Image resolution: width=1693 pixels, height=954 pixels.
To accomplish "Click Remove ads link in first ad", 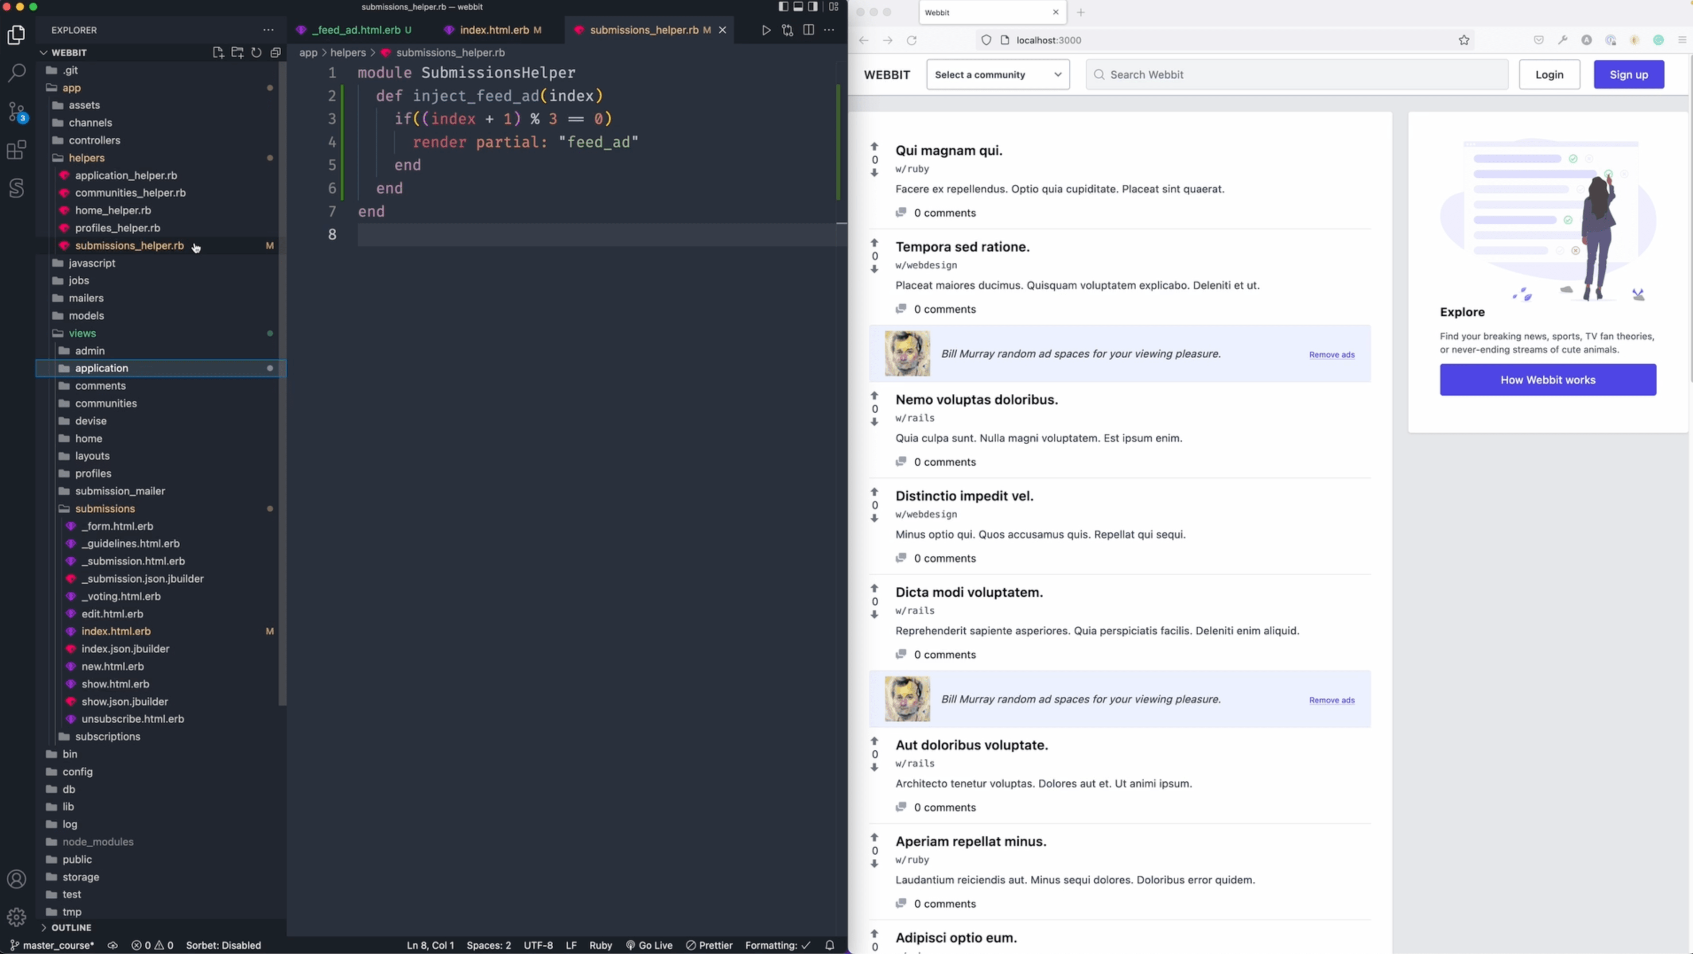I will click(1332, 355).
